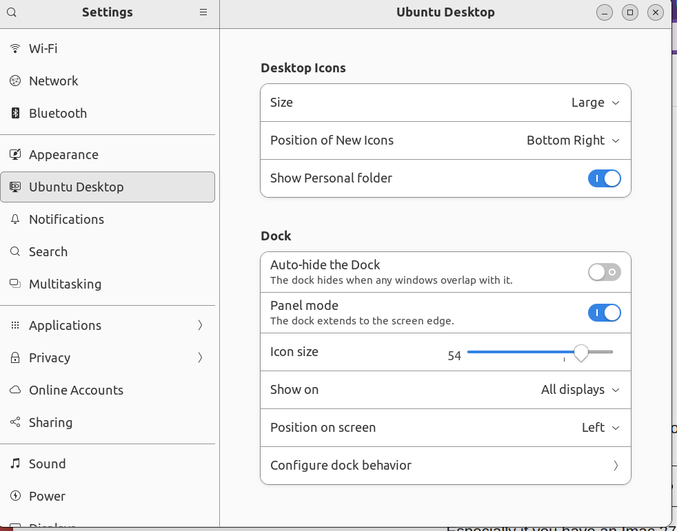Image resolution: width=677 pixels, height=531 pixels.
Task: Click the Sharing icon in sidebar
Action: [15, 422]
